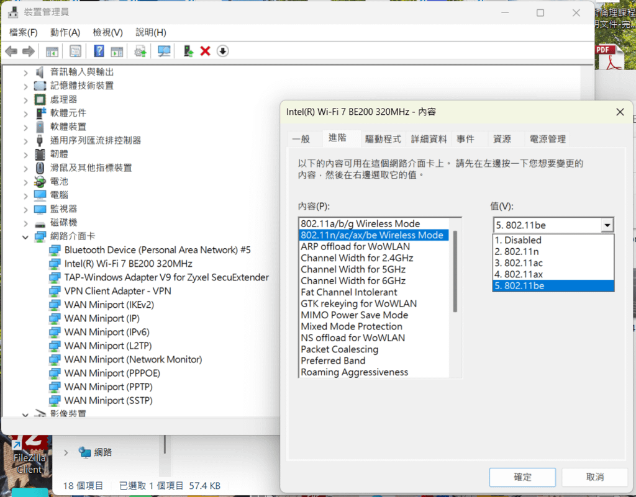Image resolution: width=636 pixels, height=497 pixels.
Task: Click the Disable device down-arrow icon
Action: (x=223, y=51)
